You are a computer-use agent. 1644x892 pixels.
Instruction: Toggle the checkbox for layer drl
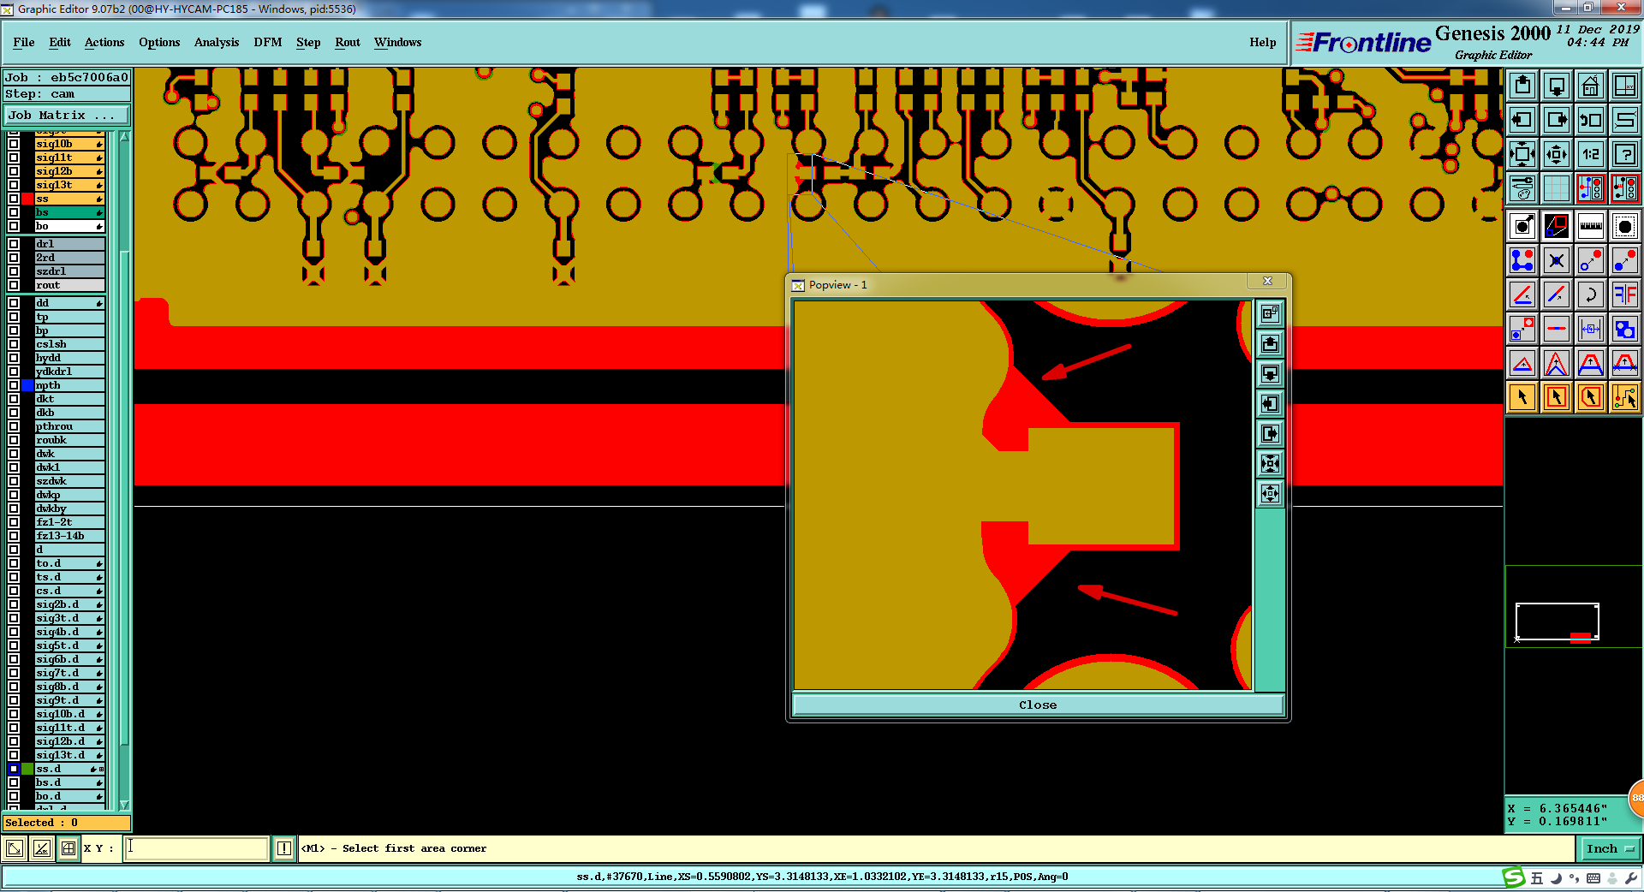point(14,244)
